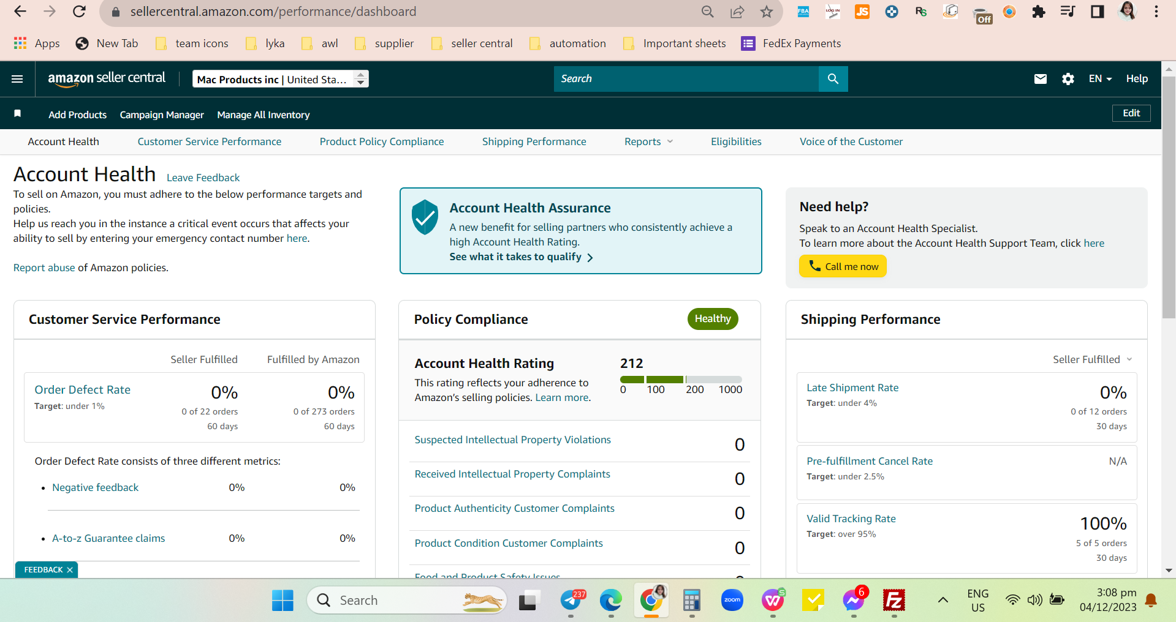Image resolution: width=1176 pixels, height=622 pixels.
Task: Open the orange JS extension
Action: pyautogui.click(x=862, y=12)
